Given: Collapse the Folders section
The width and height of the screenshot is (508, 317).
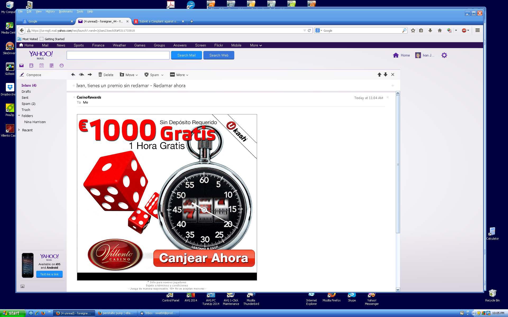Looking at the screenshot, I should coord(19,115).
